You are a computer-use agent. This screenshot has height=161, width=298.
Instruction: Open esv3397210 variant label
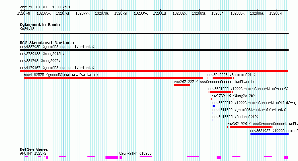click(x=255, y=103)
